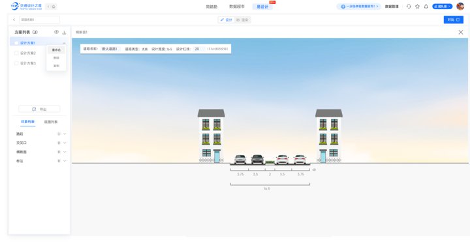The image size is (470, 245).
Task: Check the 设计方案1 checkbox
Action: coord(16,43)
